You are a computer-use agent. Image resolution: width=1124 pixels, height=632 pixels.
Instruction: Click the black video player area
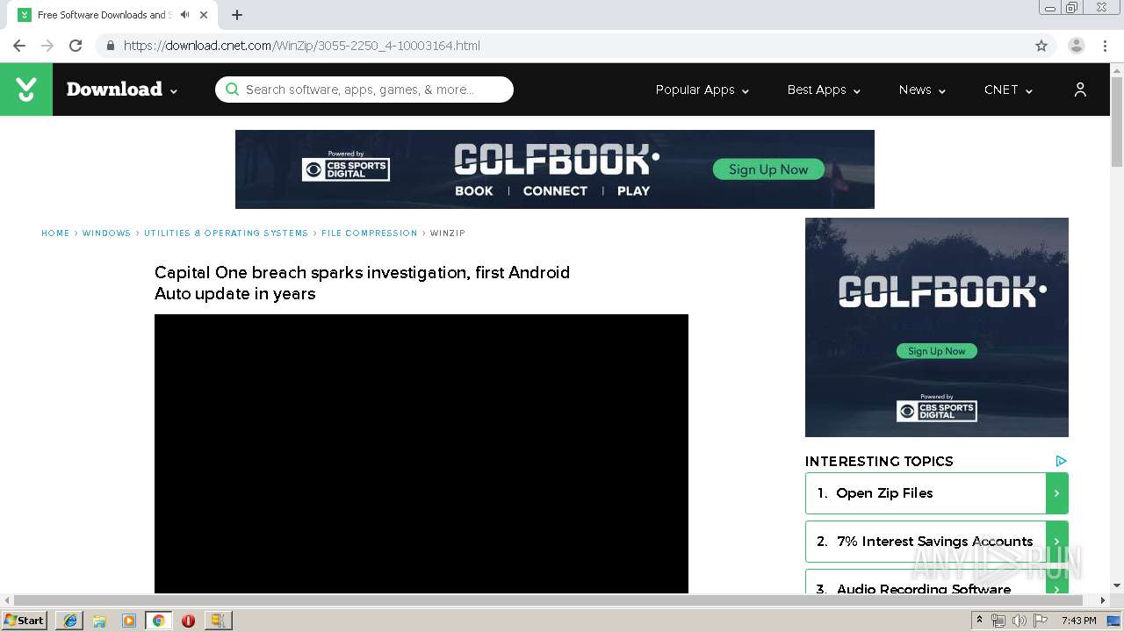[421, 454]
